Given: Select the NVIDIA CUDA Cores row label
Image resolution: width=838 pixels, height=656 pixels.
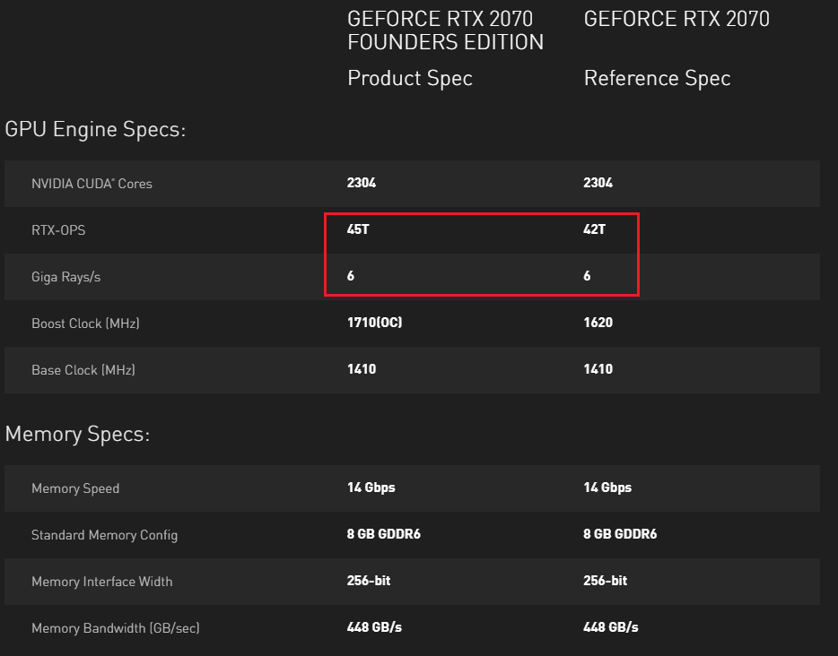Looking at the screenshot, I should pyautogui.click(x=92, y=184).
